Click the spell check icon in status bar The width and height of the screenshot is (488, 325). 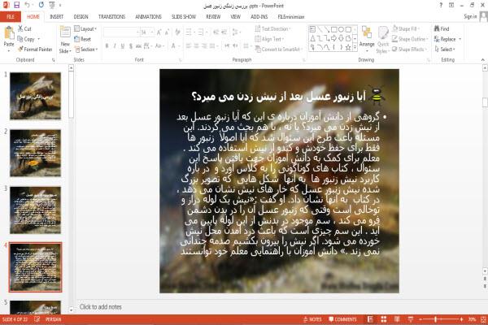coord(37,319)
